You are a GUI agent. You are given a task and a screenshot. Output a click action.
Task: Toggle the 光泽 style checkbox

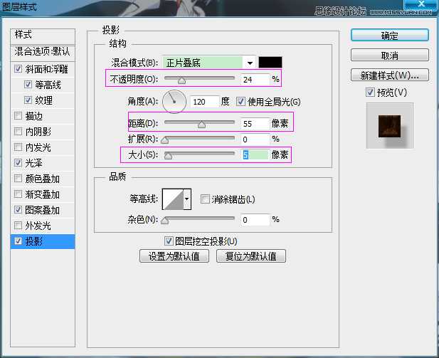(18, 163)
